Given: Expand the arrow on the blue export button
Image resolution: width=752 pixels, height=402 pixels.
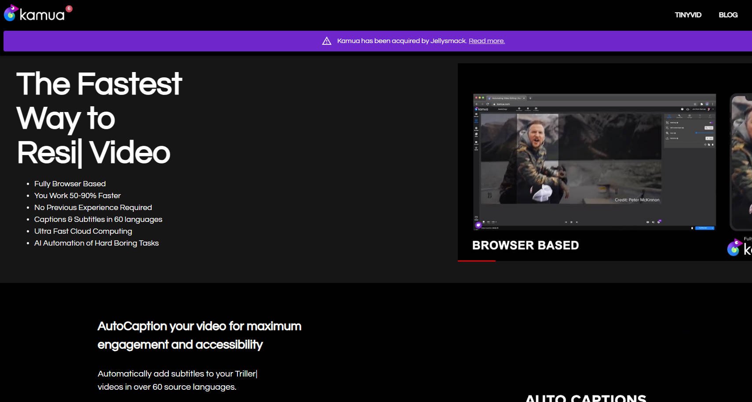Looking at the screenshot, I should click(712, 228).
